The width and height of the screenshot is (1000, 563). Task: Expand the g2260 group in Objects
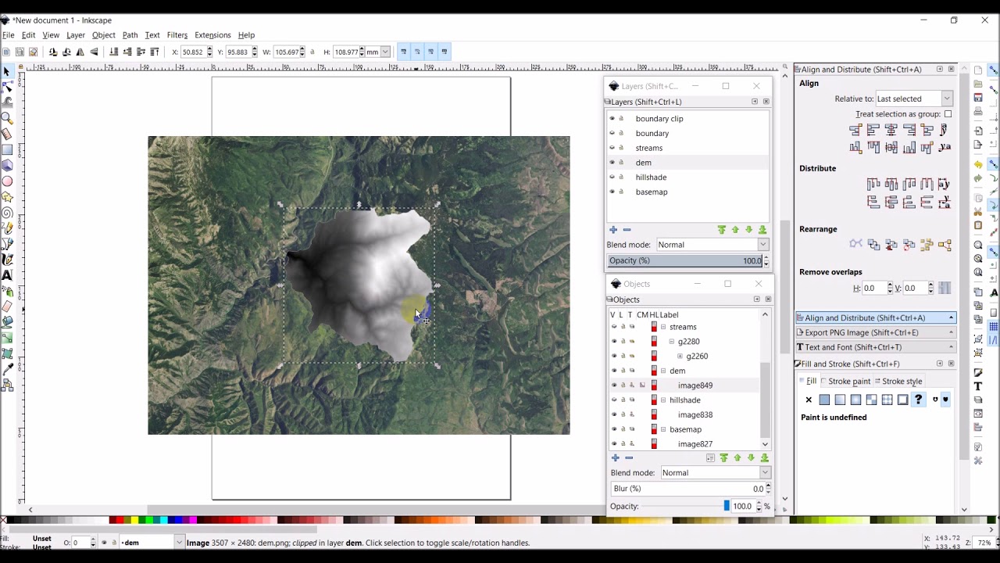point(680,357)
